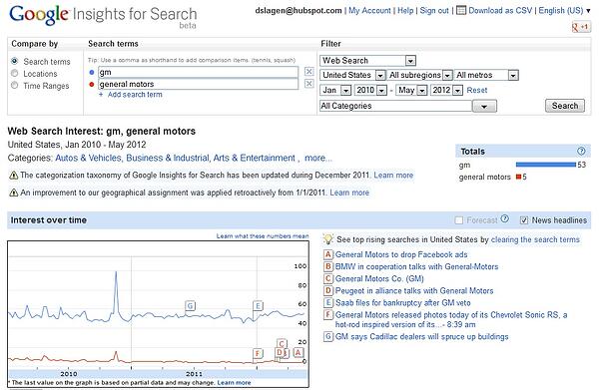Image resolution: width=601 pixels, height=390 pixels.
Task: Click the blue gm totals bar
Action: tap(545, 165)
